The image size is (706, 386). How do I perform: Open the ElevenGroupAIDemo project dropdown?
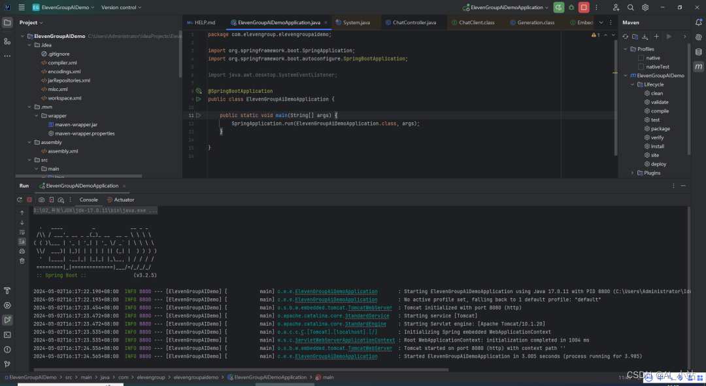[63, 7]
